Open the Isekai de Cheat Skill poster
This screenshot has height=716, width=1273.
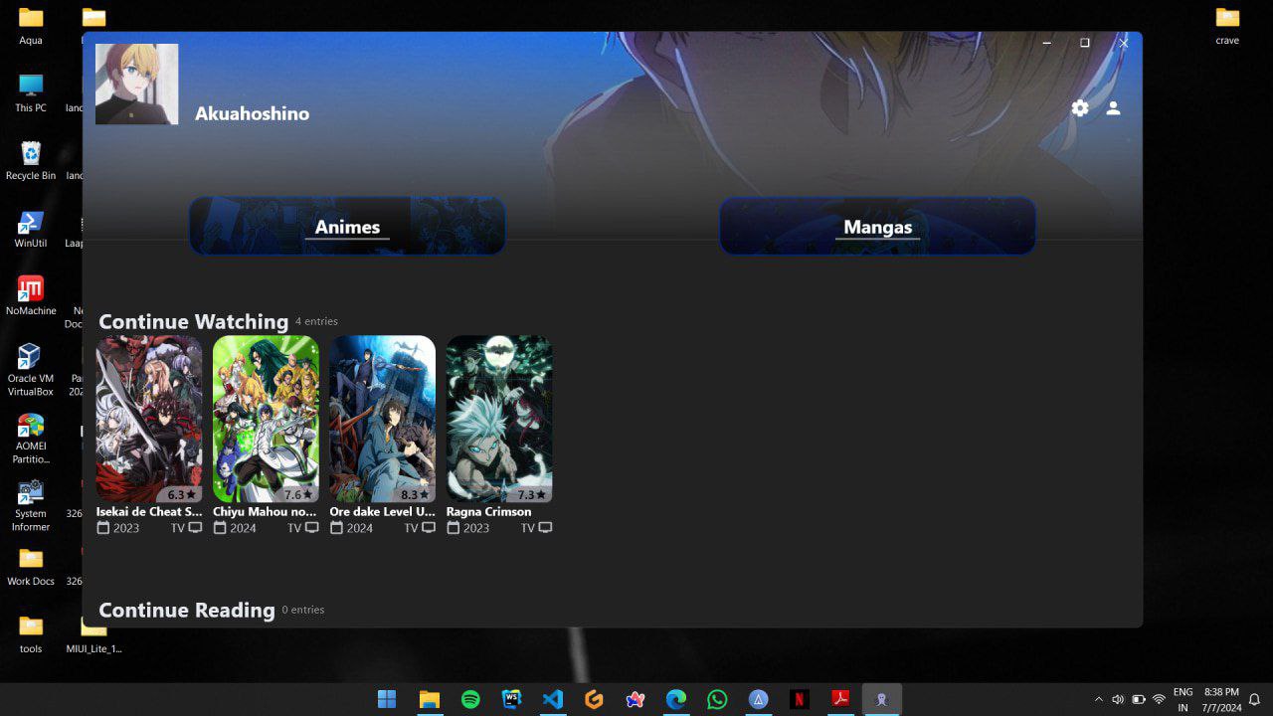[x=149, y=419]
